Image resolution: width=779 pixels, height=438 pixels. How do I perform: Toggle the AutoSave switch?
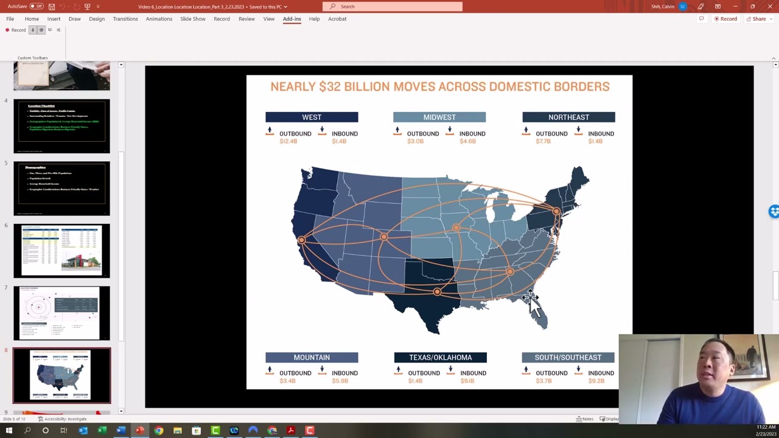37,6
